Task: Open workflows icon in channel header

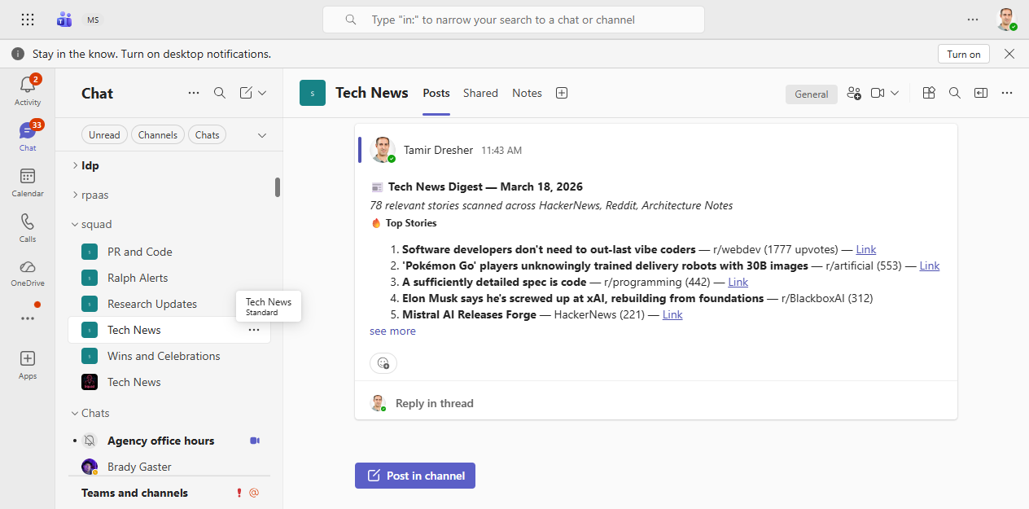Action: point(928,93)
